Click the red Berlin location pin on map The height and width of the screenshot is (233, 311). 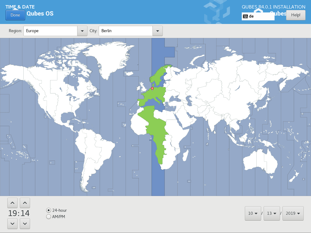152,88
